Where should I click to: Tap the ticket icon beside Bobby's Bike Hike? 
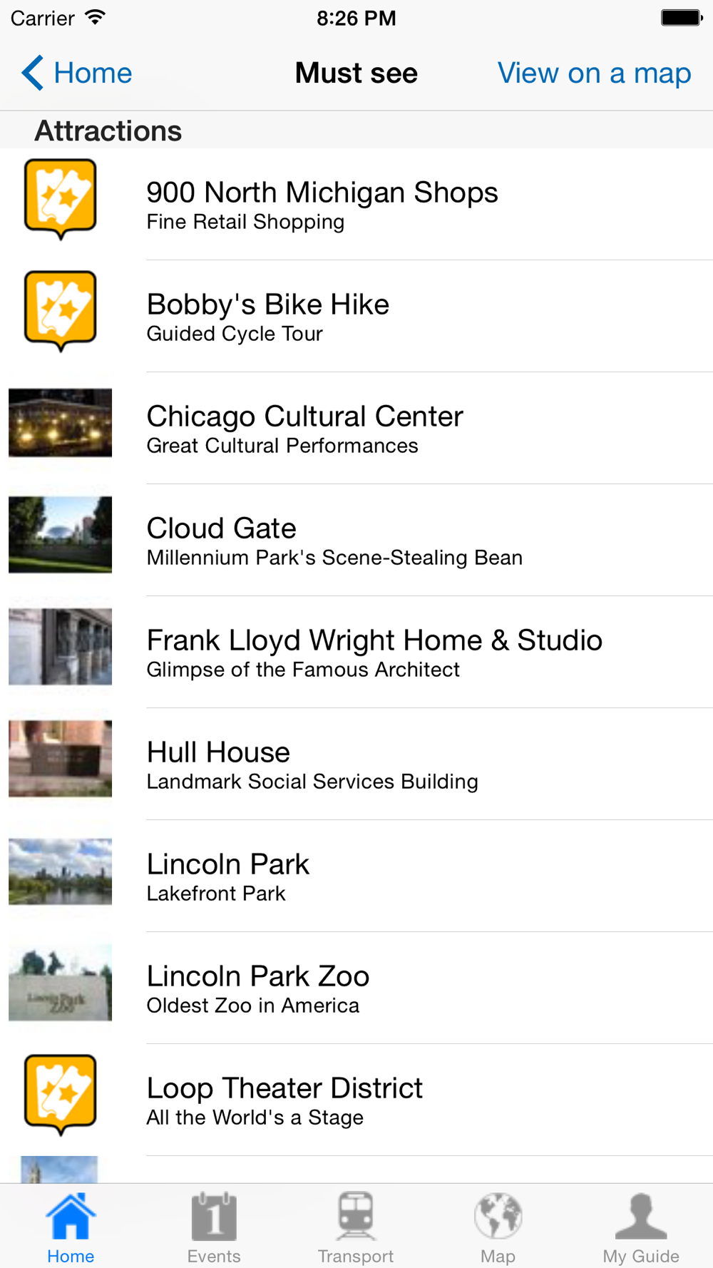[x=61, y=310]
